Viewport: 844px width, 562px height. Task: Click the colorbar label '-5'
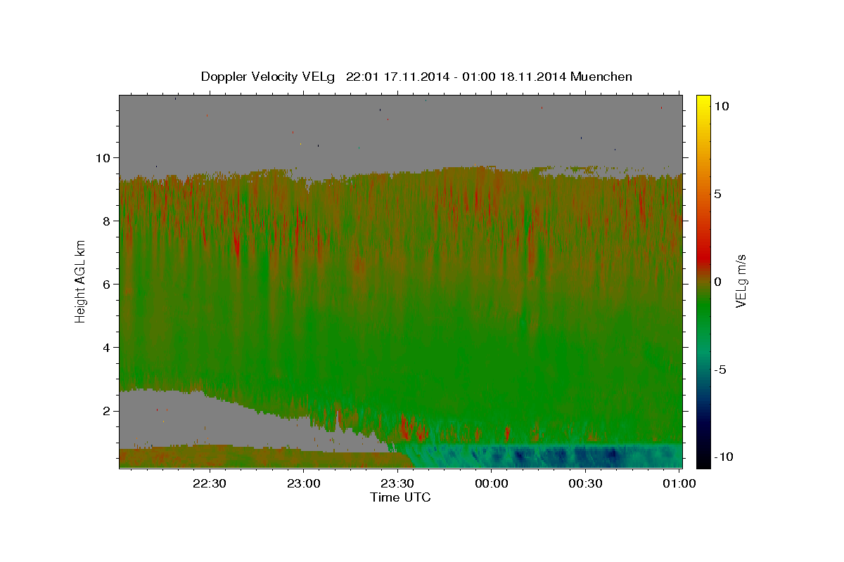click(721, 370)
